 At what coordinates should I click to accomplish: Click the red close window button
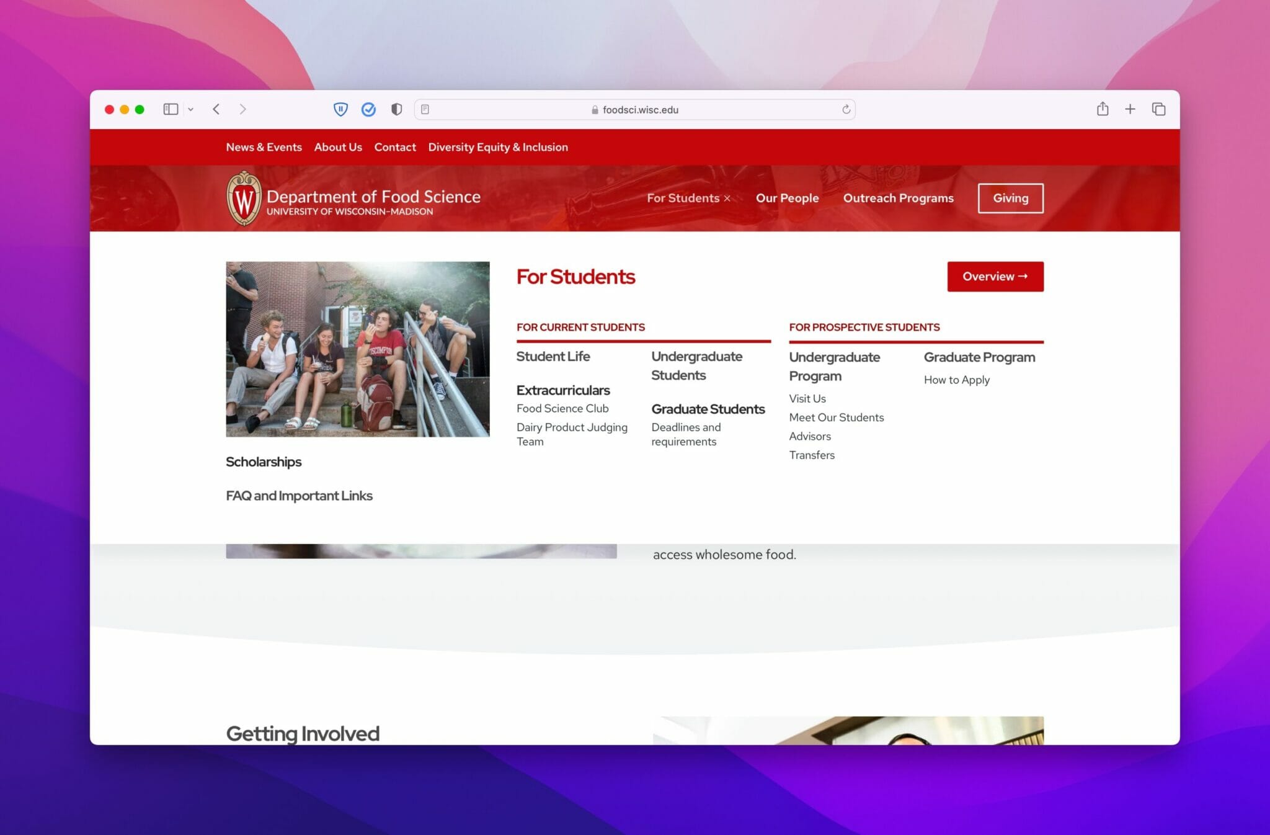point(109,109)
